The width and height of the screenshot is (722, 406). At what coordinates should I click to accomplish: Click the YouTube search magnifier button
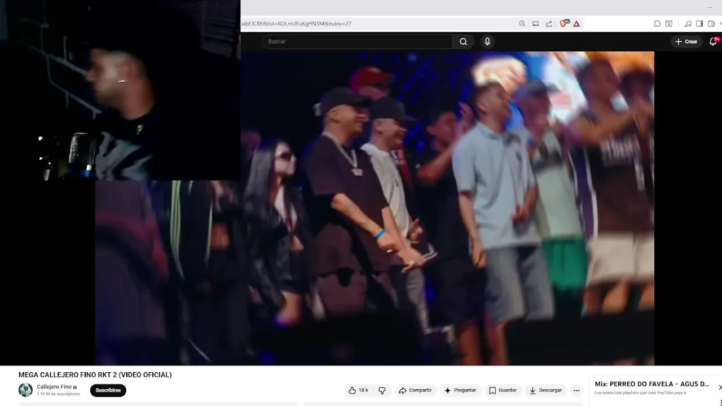click(x=463, y=42)
